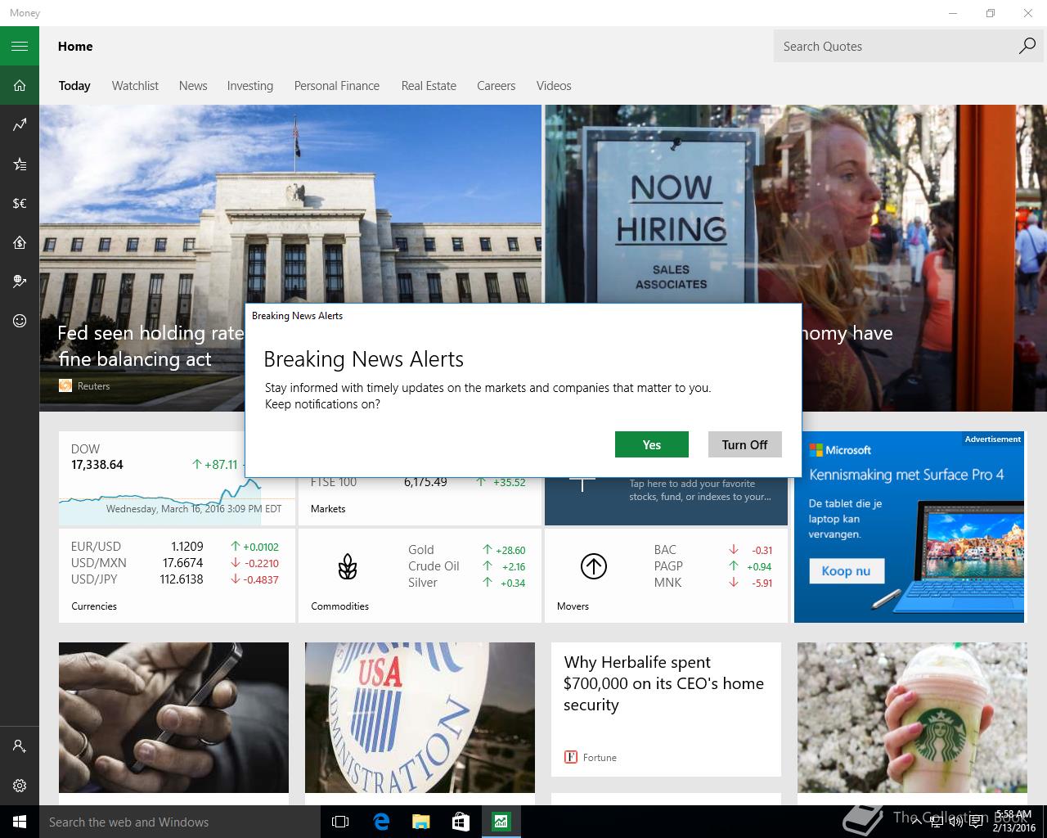Click the Silver commodity row
Image resolution: width=1047 pixels, height=838 pixels.
(x=467, y=583)
